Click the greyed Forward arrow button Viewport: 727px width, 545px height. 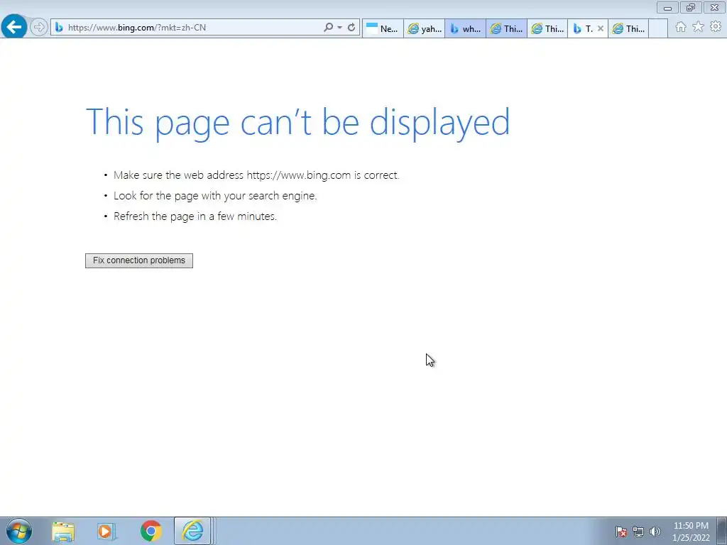click(x=39, y=27)
